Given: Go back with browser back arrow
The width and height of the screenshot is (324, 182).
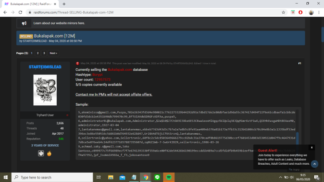Looking at the screenshot, I should [x=5, y=12].
